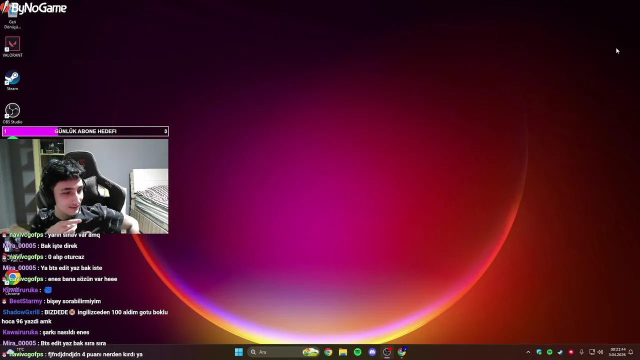
Task: Open the Windows Start menu
Action: click(238, 352)
